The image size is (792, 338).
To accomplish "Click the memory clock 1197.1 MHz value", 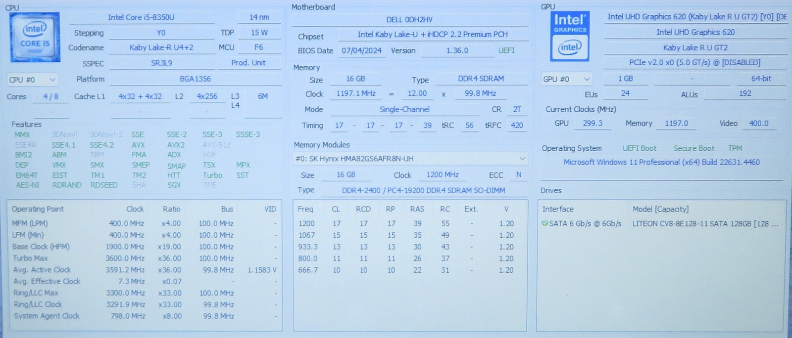I will coord(356,93).
